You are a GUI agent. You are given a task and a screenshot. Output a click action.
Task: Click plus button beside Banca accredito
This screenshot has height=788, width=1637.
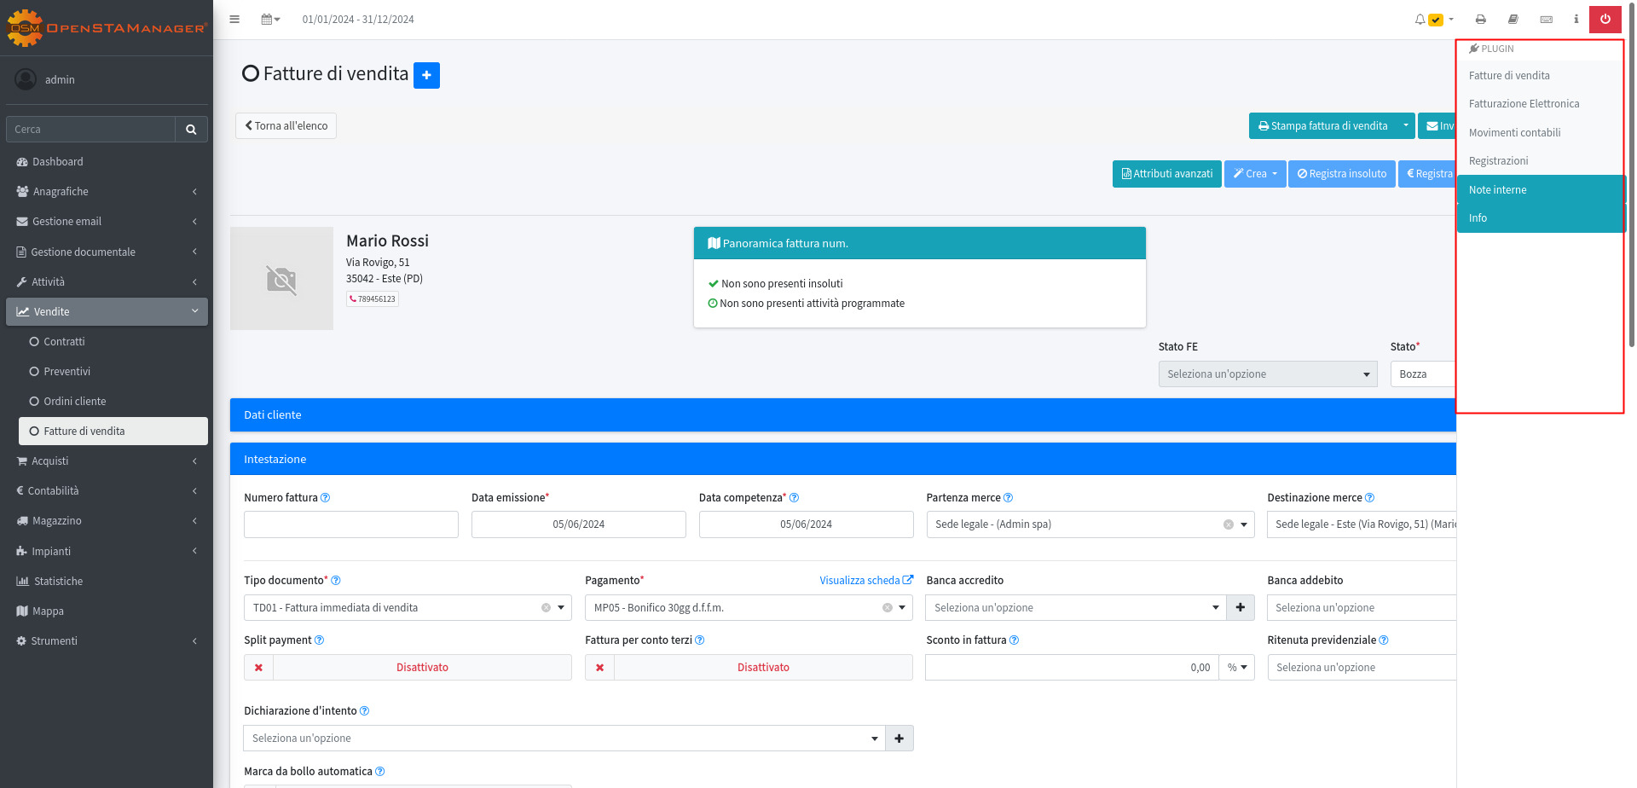pos(1240,608)
